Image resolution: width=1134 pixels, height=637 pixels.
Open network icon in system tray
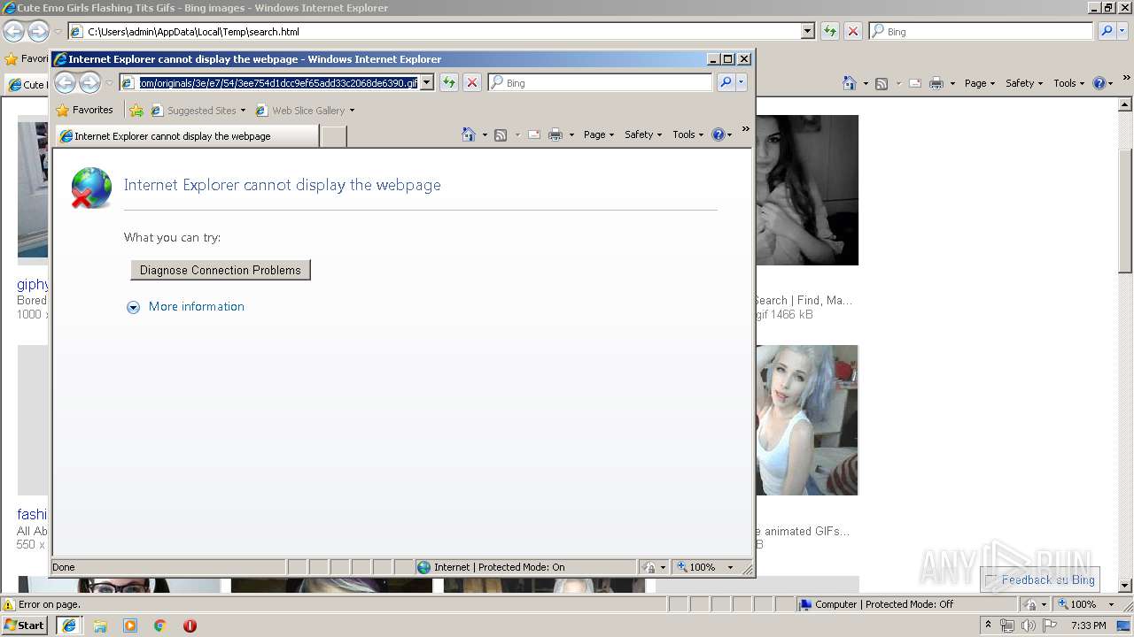(x=1007, y=625)
